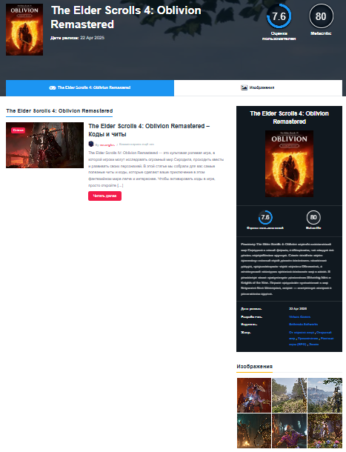Click the red 'Читать далее' button

pos(104,196)
